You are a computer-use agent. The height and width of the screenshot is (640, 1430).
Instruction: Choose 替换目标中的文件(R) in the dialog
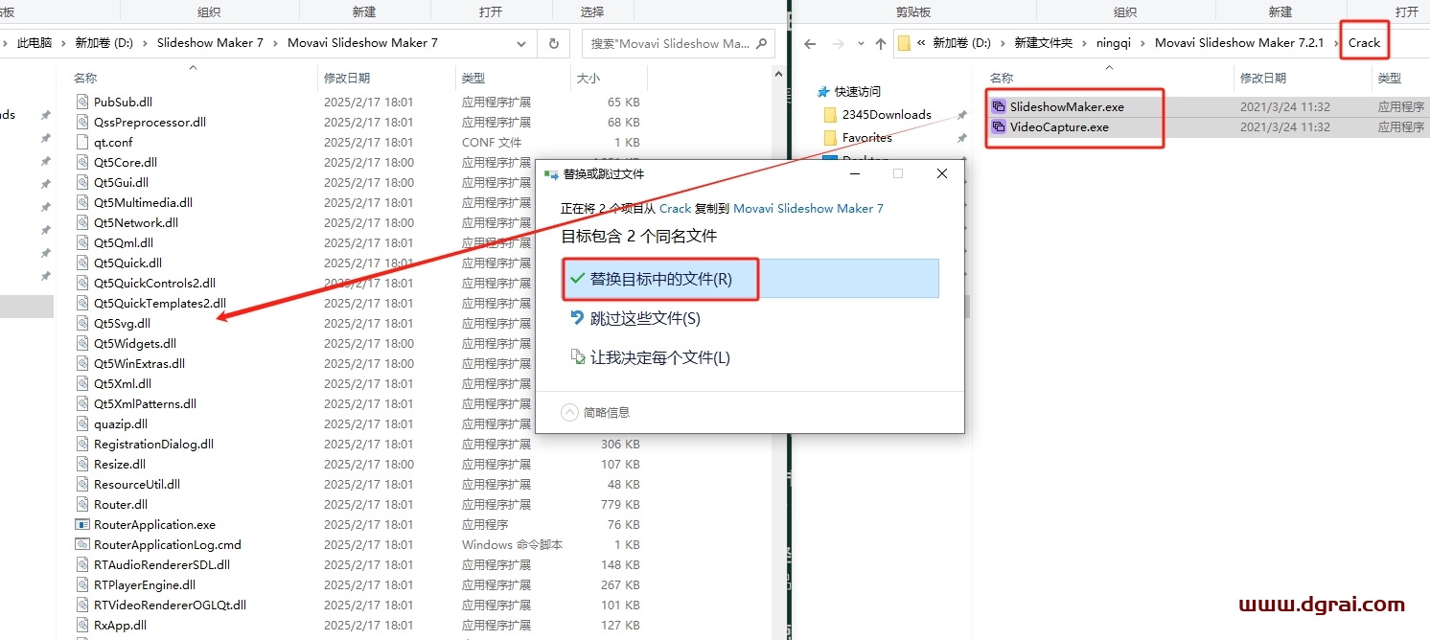[x=750, y=279]
